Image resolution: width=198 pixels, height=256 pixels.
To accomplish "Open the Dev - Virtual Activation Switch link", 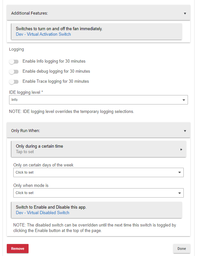I will click(43, 34).
